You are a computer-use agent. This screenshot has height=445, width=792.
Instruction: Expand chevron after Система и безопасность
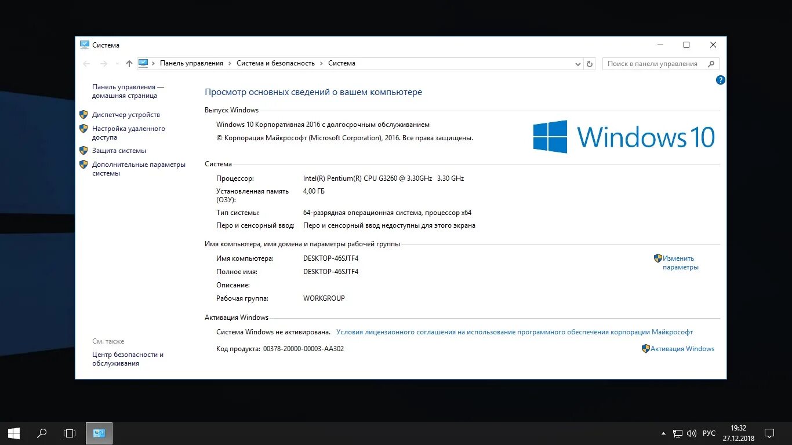pos(322,63)
